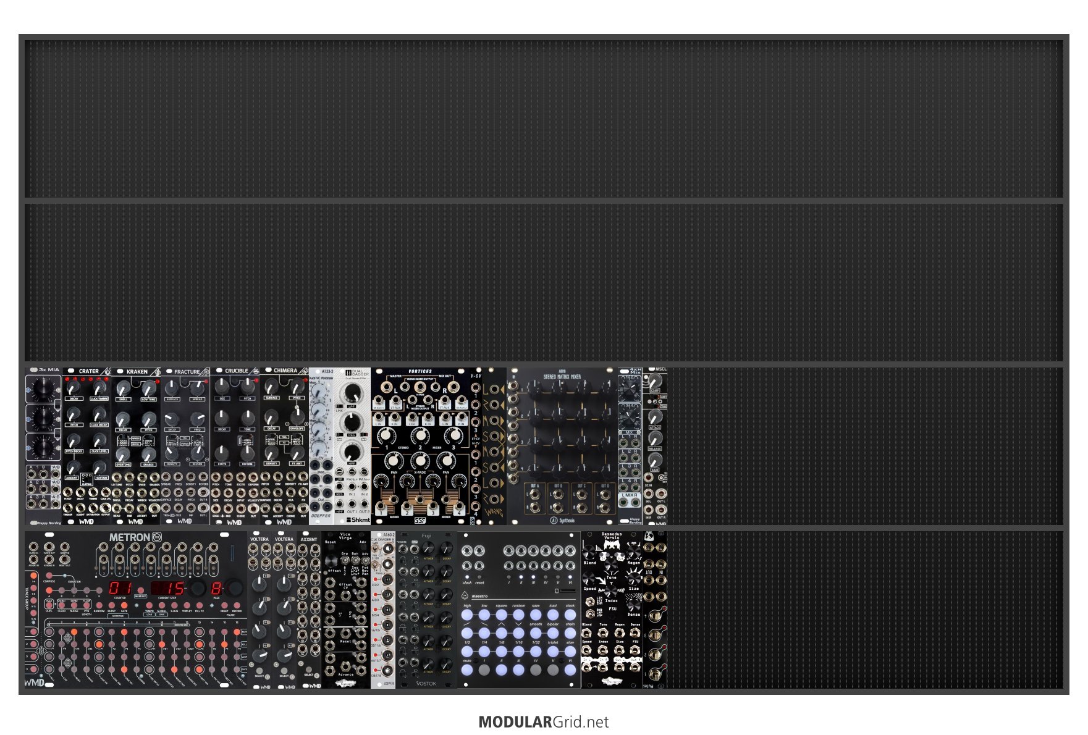Click Metron BURST button

[x=112, y=605]
